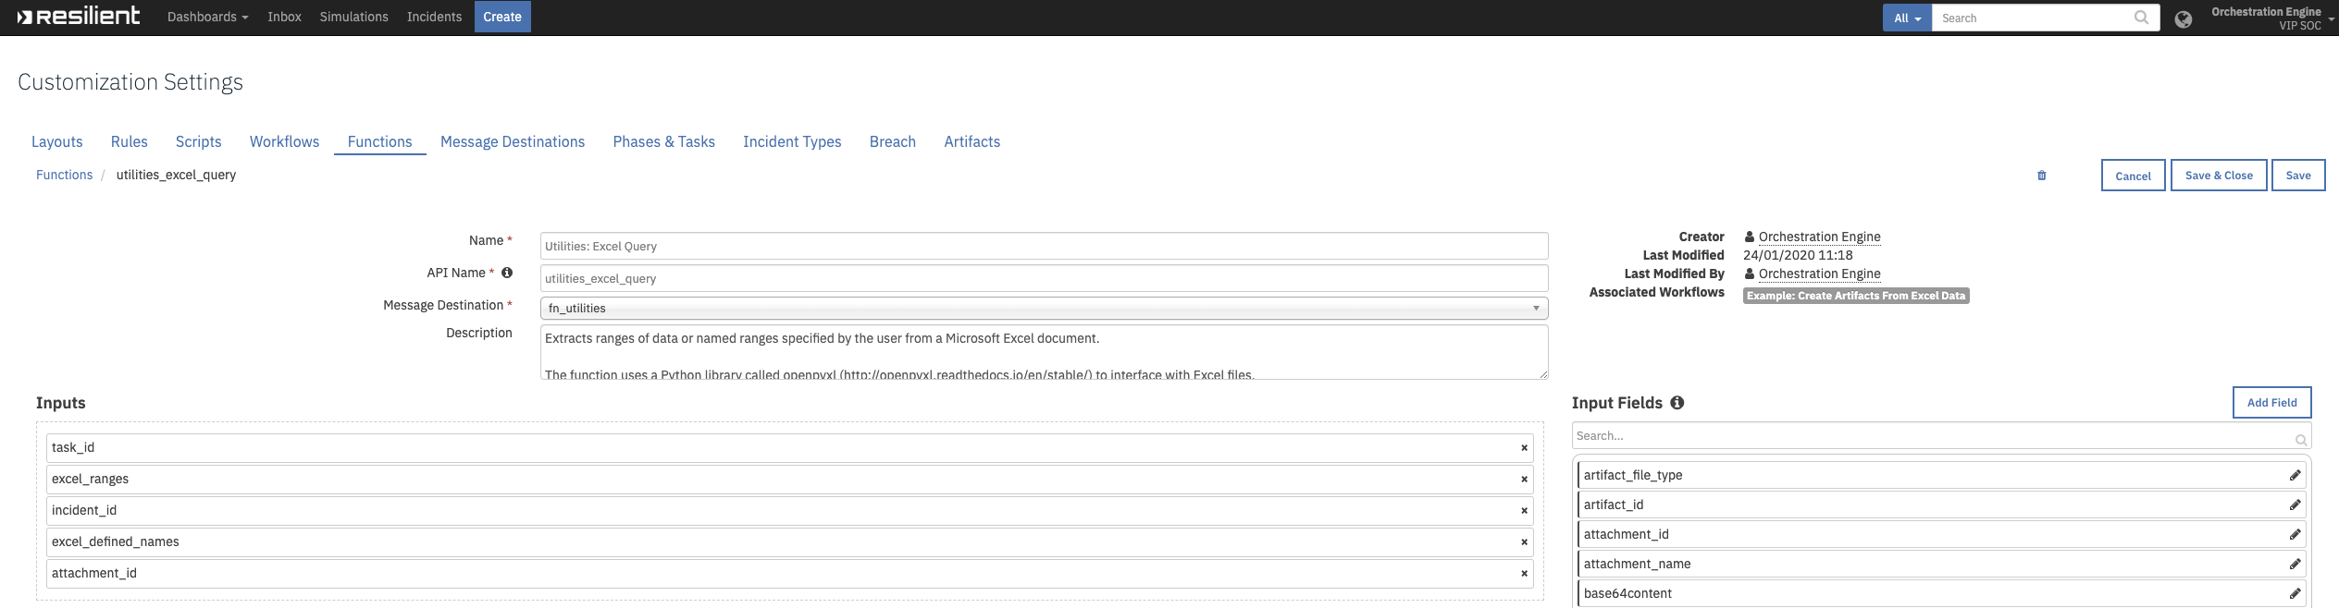Click the Description text area
The width and height of the screenshot is (2339, 608).
coord(1044,352)
